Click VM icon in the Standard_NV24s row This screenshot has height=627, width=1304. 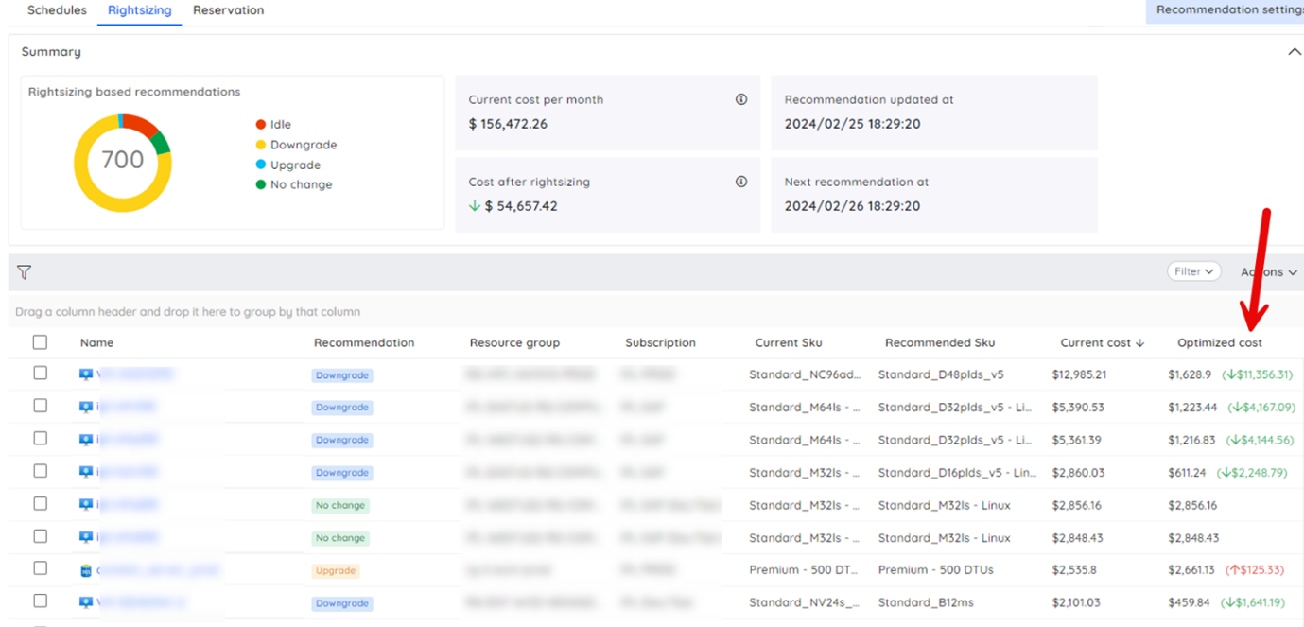[x=86, y=602]
